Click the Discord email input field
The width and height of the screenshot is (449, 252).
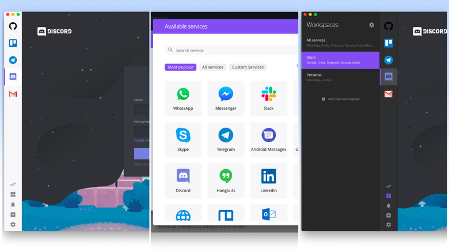click(142, 109)
